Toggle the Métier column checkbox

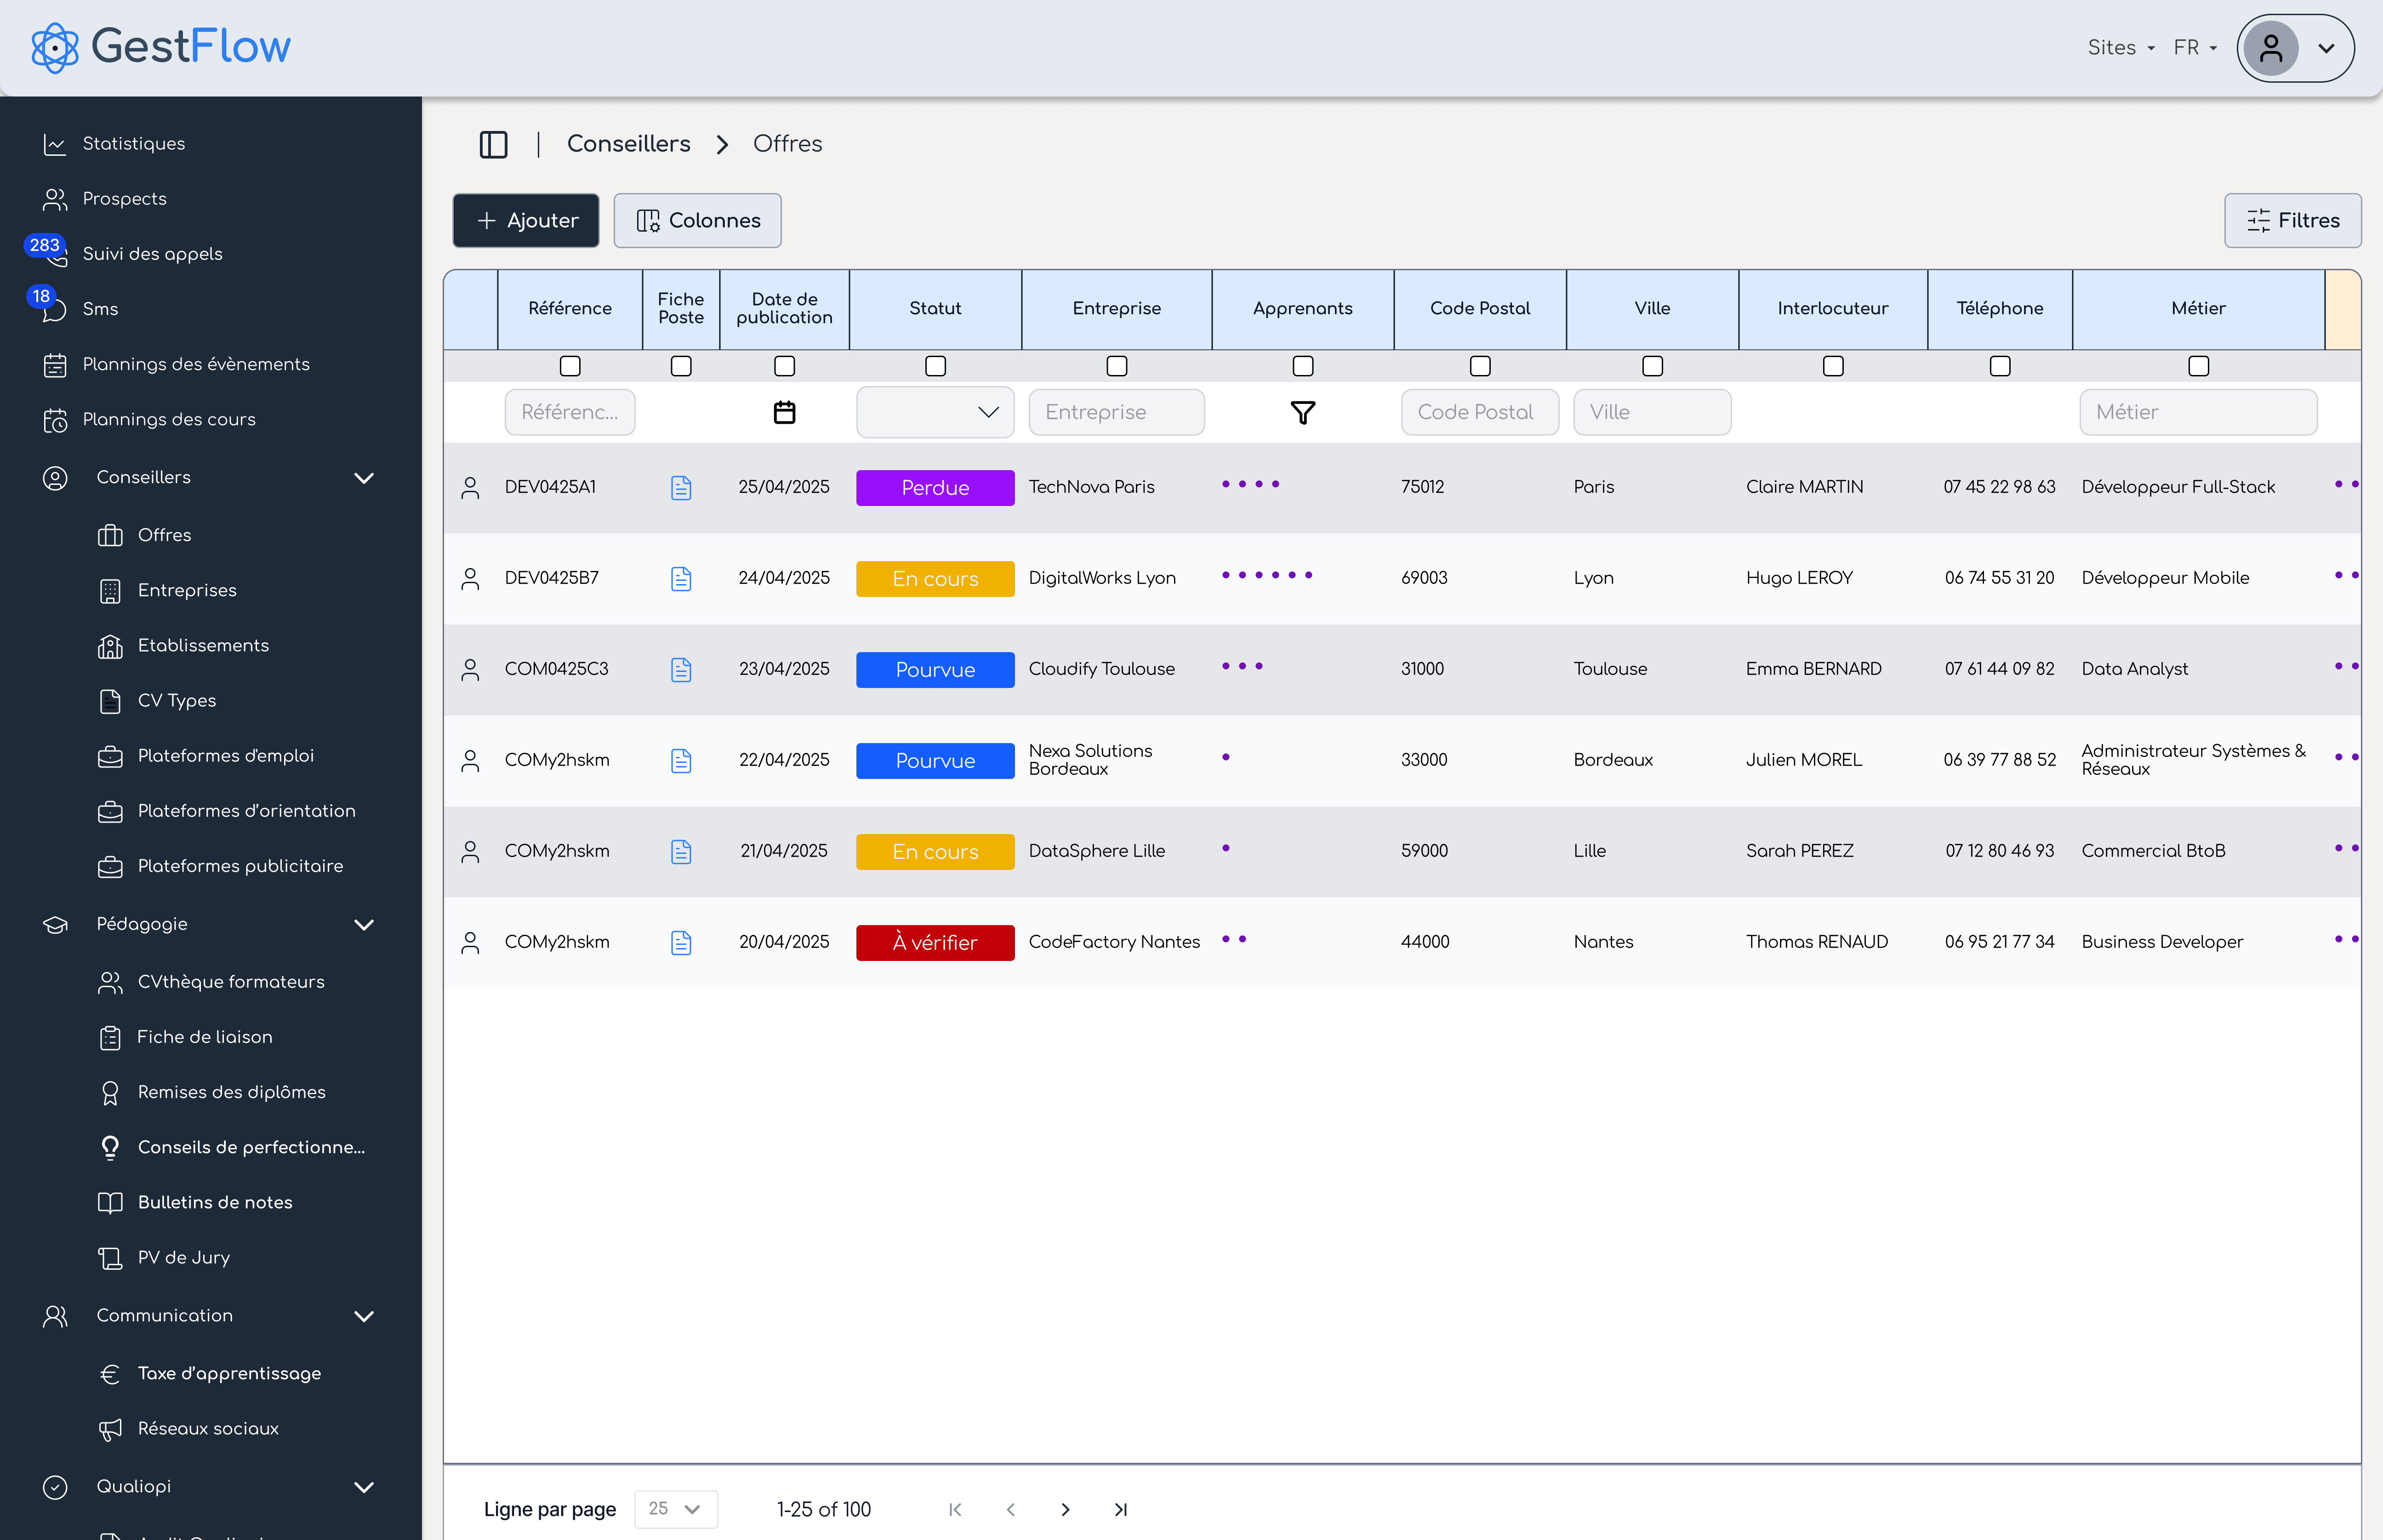pyautogui.click(x=2198, y=366)
